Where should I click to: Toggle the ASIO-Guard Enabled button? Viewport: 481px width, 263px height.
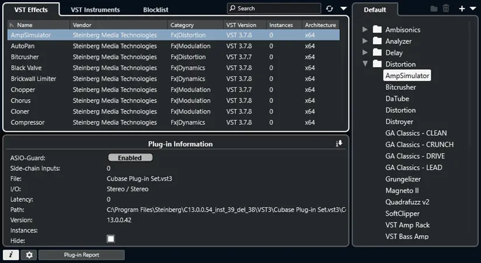[x=130, y=158]
